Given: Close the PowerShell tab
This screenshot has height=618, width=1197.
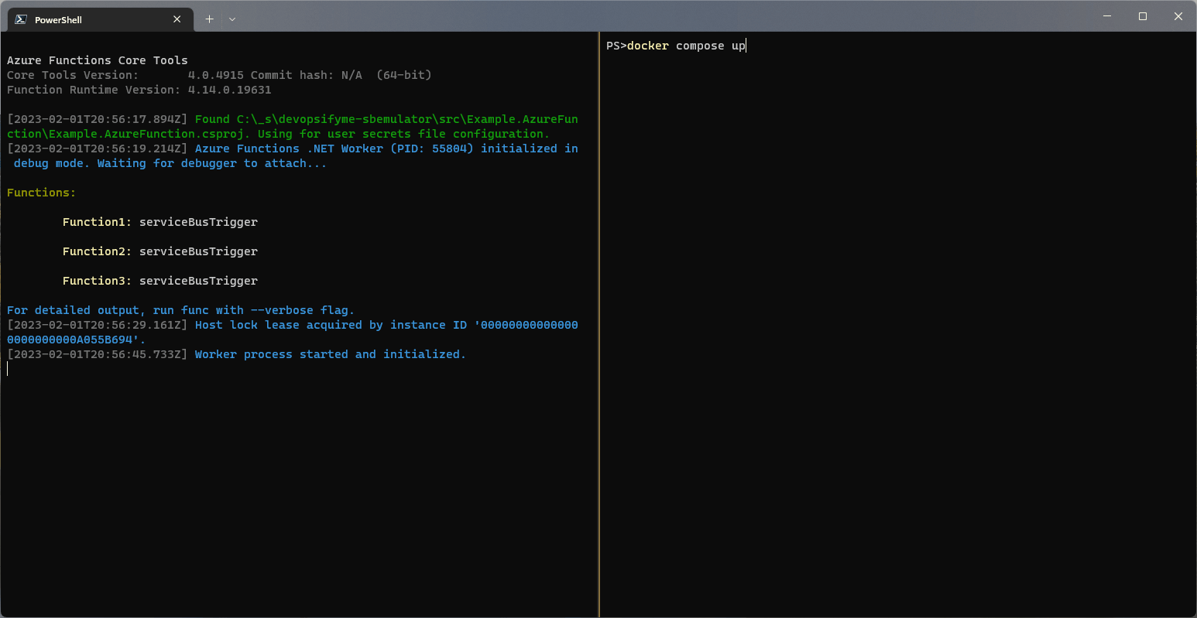Looking at the screenshot, I should 177,19.
